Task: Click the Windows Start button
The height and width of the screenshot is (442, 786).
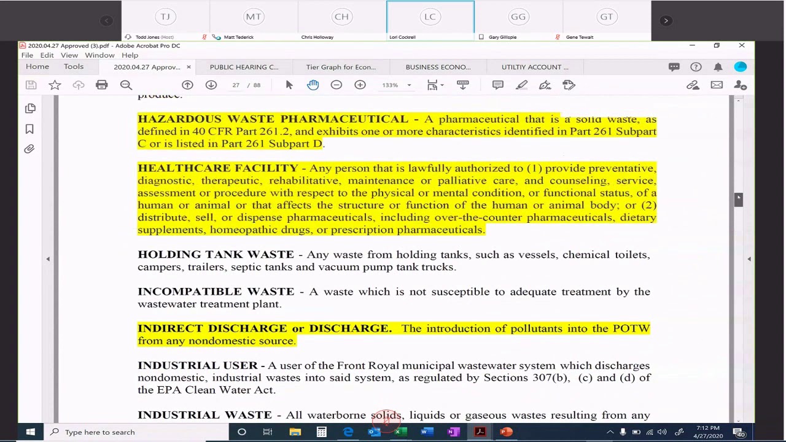Action: tap(30, 432)
